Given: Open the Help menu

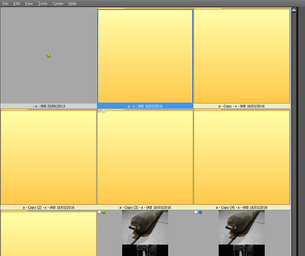Looking at the screenshot, I should (72, 3).
